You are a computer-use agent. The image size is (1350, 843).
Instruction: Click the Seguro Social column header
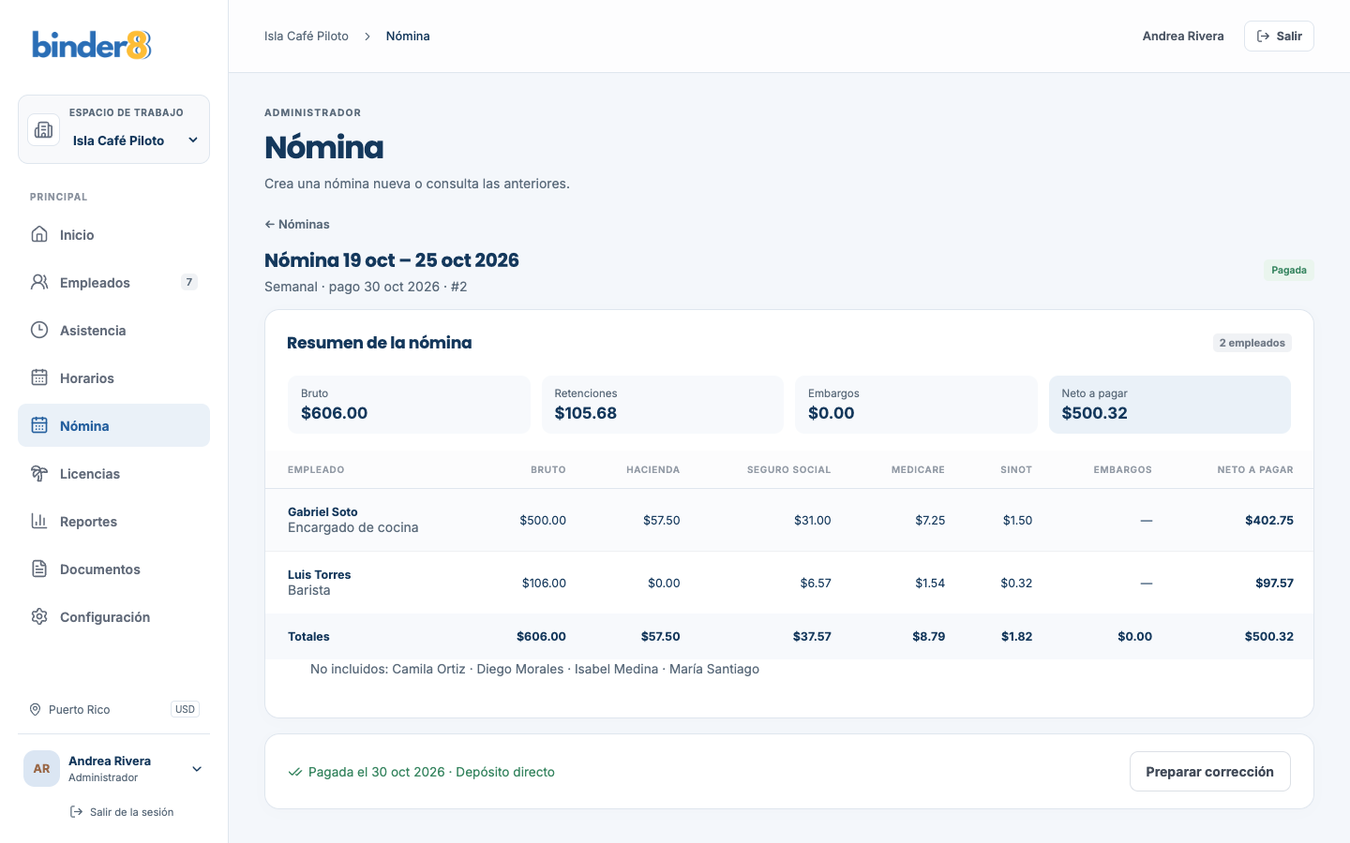click(788, 469)
